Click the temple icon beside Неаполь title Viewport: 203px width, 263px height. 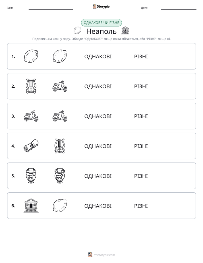[x=125, y=30]
